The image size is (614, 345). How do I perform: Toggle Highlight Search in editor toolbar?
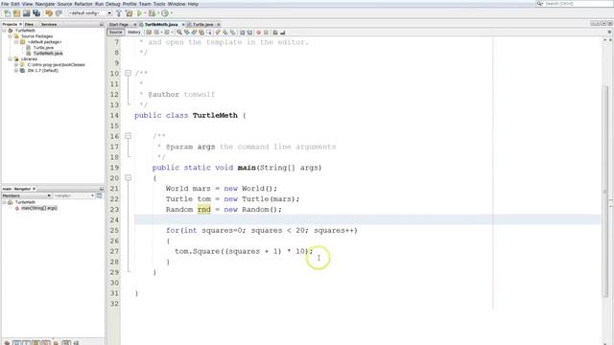tap(201, 32)
